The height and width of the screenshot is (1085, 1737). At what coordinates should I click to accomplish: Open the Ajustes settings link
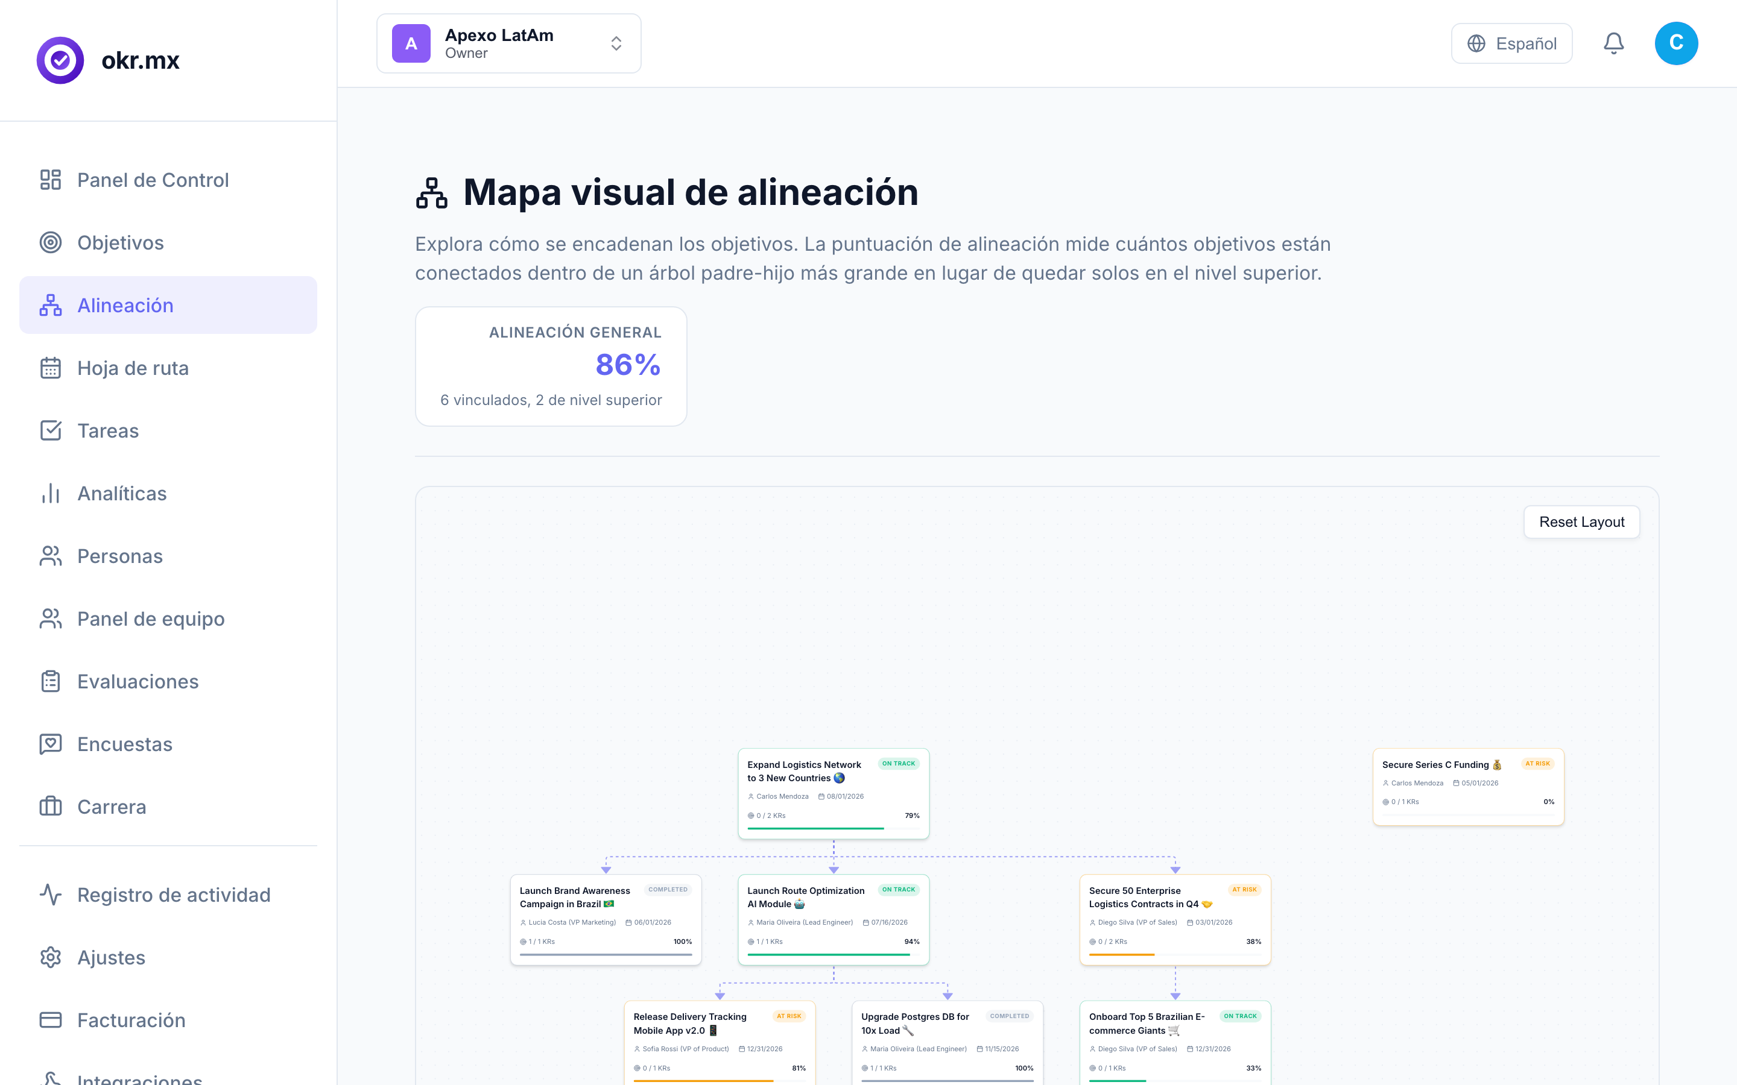(168, 957)
